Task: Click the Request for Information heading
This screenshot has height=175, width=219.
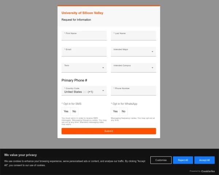Action: click(x=76, y=20)
